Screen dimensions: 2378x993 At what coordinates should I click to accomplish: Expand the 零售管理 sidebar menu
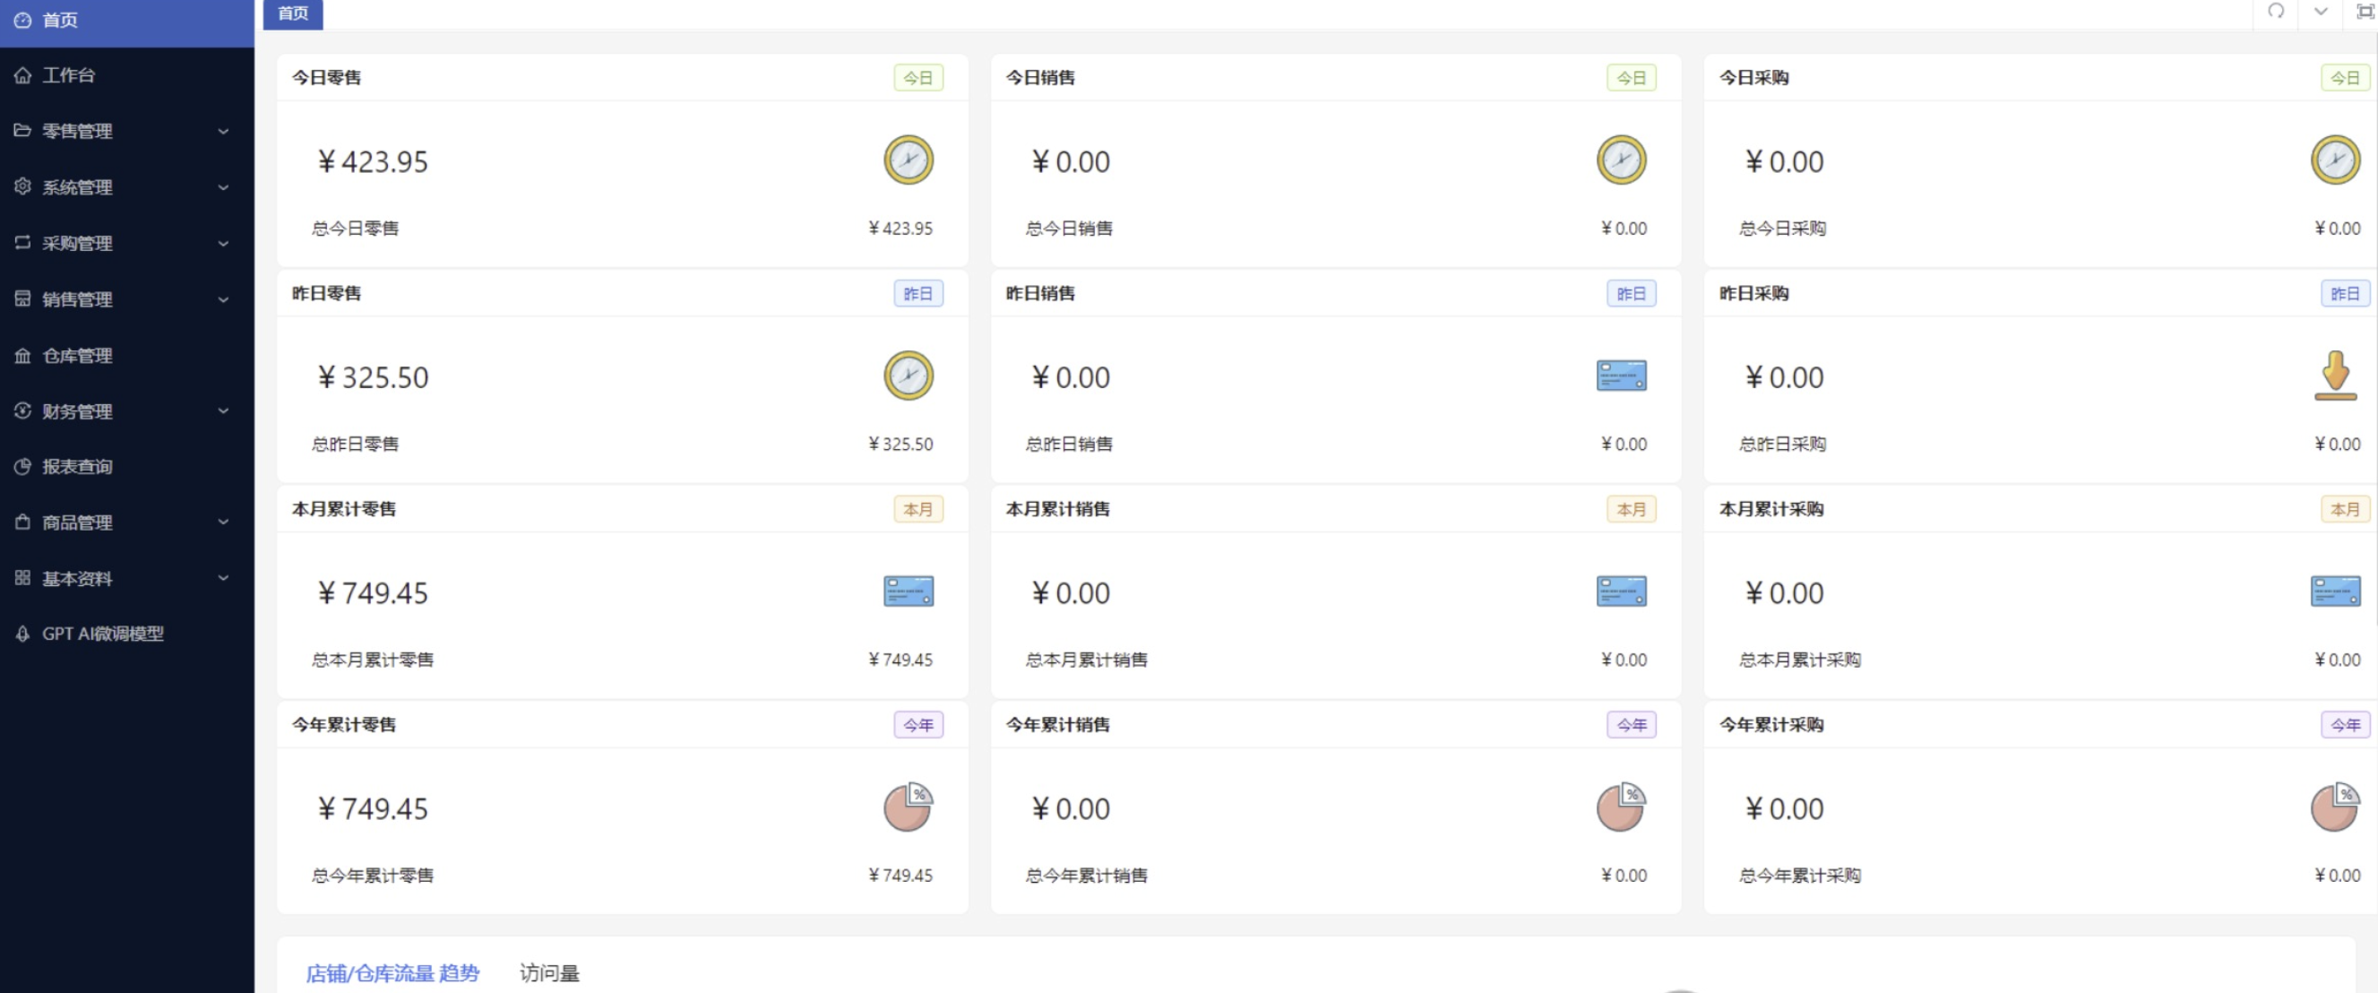(126, 131)
